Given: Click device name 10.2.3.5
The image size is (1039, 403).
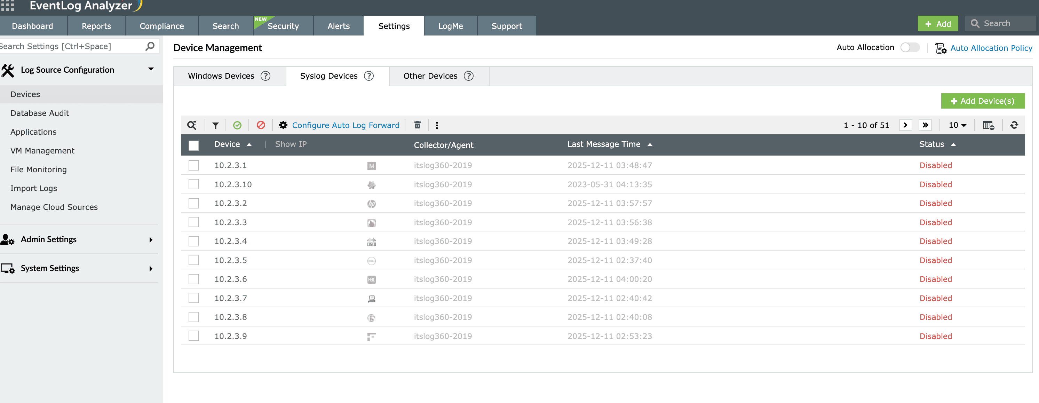Looking at the screenshot, I should tap(230, 260).
